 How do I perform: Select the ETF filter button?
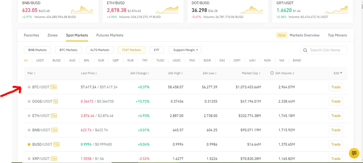click(157, 50)
